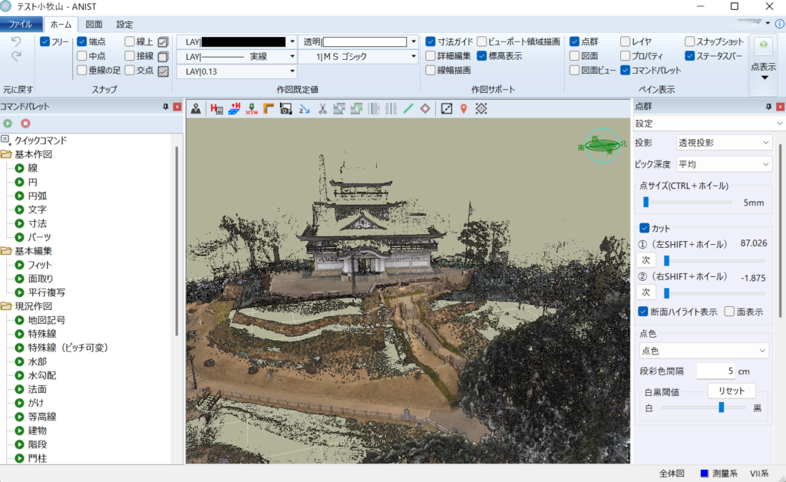786x482 pixels.
Task: Select 等高線 command in the palette
Action: [x=42, y=417]
